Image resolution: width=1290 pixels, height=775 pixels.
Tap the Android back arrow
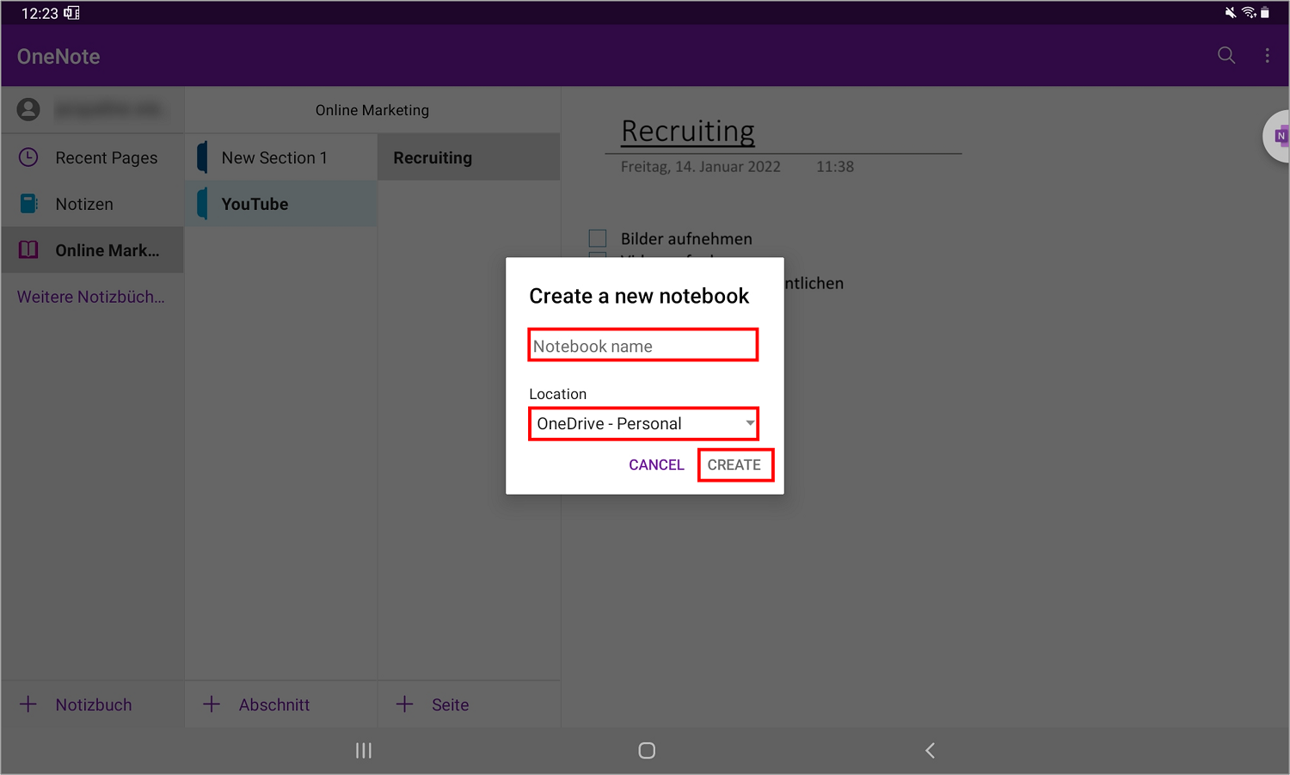pyautogui.click(x=930, y=751)
